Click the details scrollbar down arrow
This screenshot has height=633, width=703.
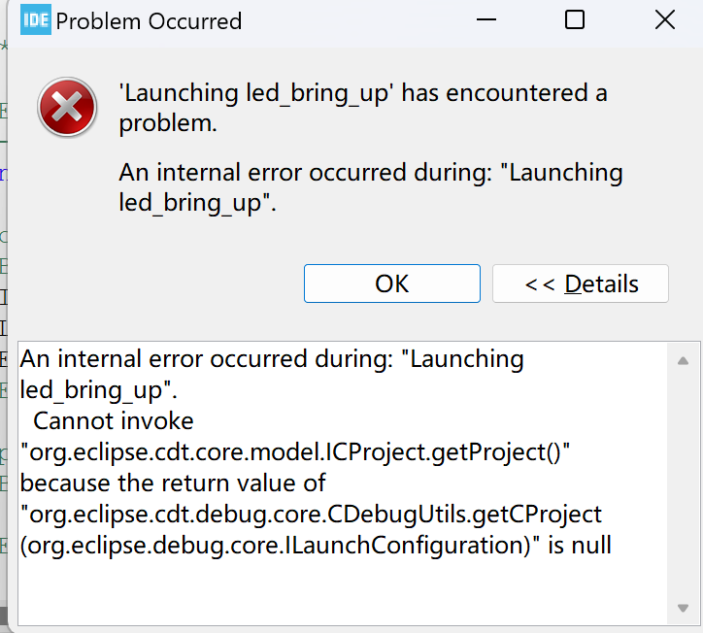(682, 609)
